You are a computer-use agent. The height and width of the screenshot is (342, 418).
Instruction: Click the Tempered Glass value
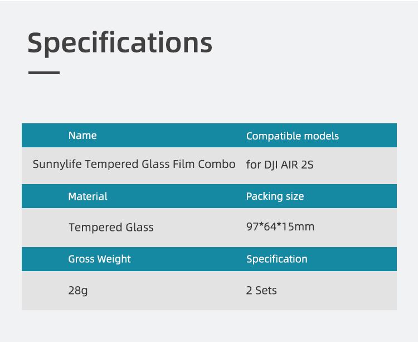[111, 227]
